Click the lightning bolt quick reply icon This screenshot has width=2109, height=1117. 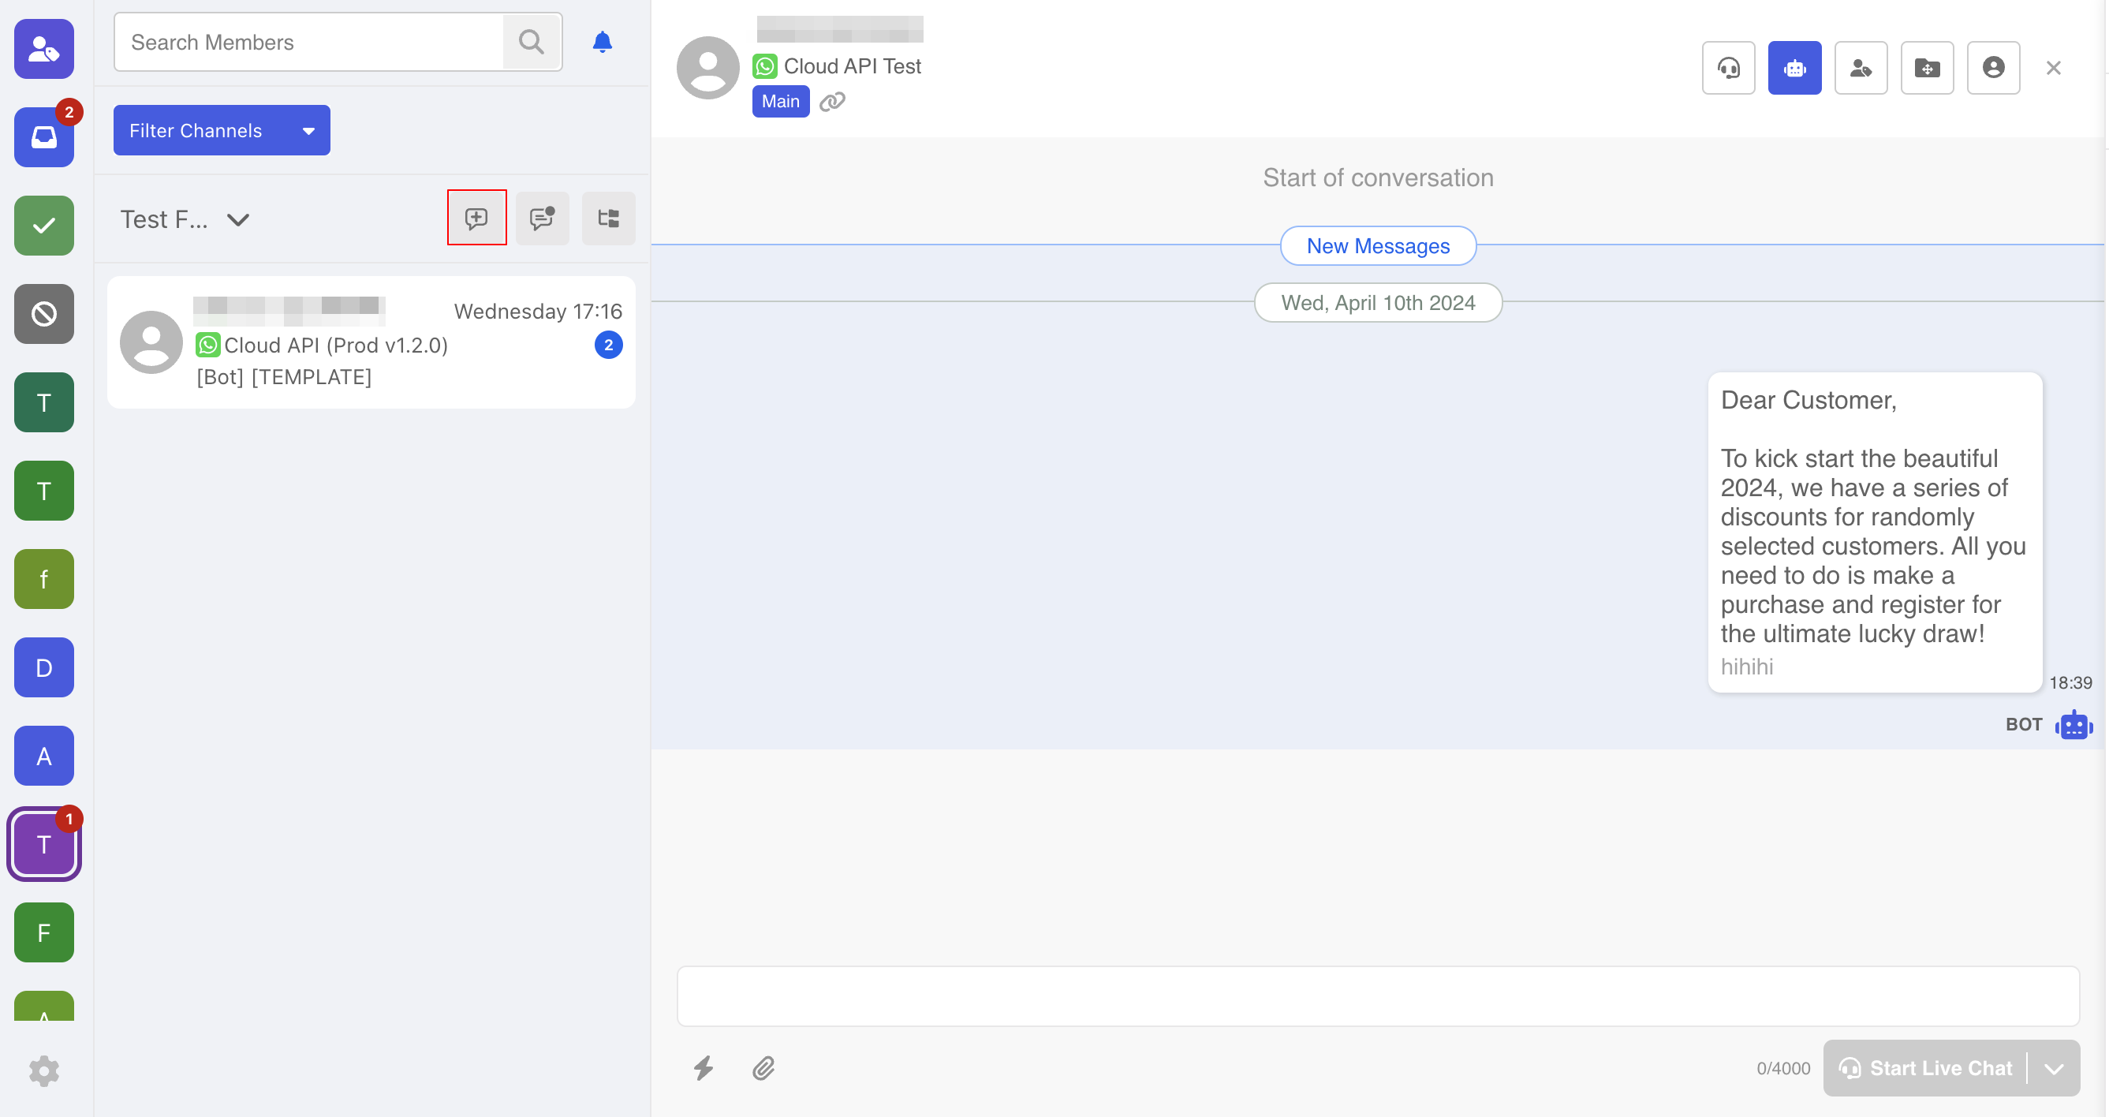[x=704, y=1068]
